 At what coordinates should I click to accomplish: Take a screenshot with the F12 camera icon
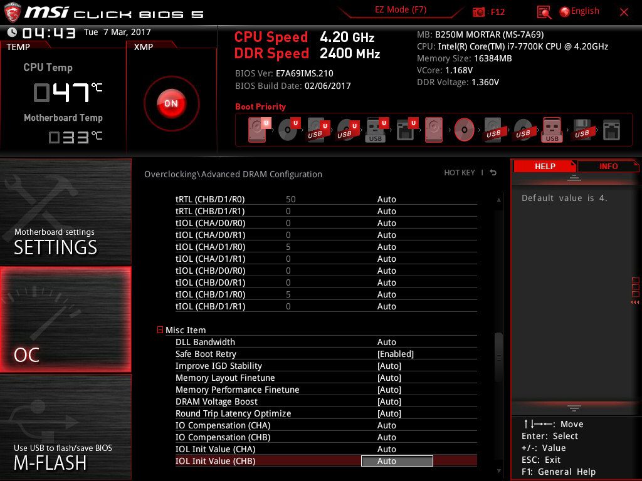point(479,12)
